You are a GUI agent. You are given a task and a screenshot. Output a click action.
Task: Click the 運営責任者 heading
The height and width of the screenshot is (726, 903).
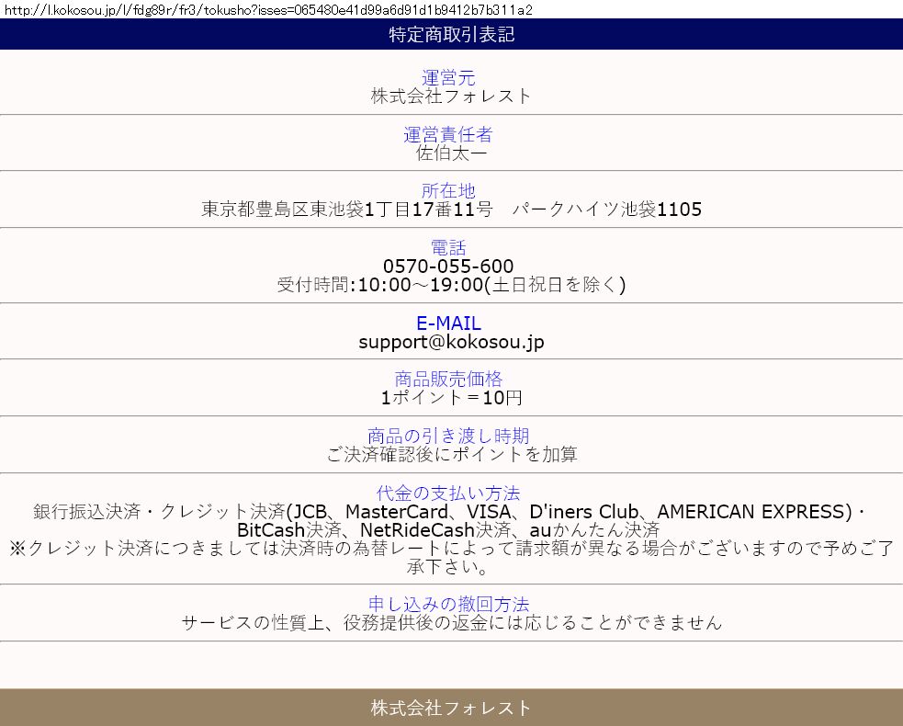(448, 134)
